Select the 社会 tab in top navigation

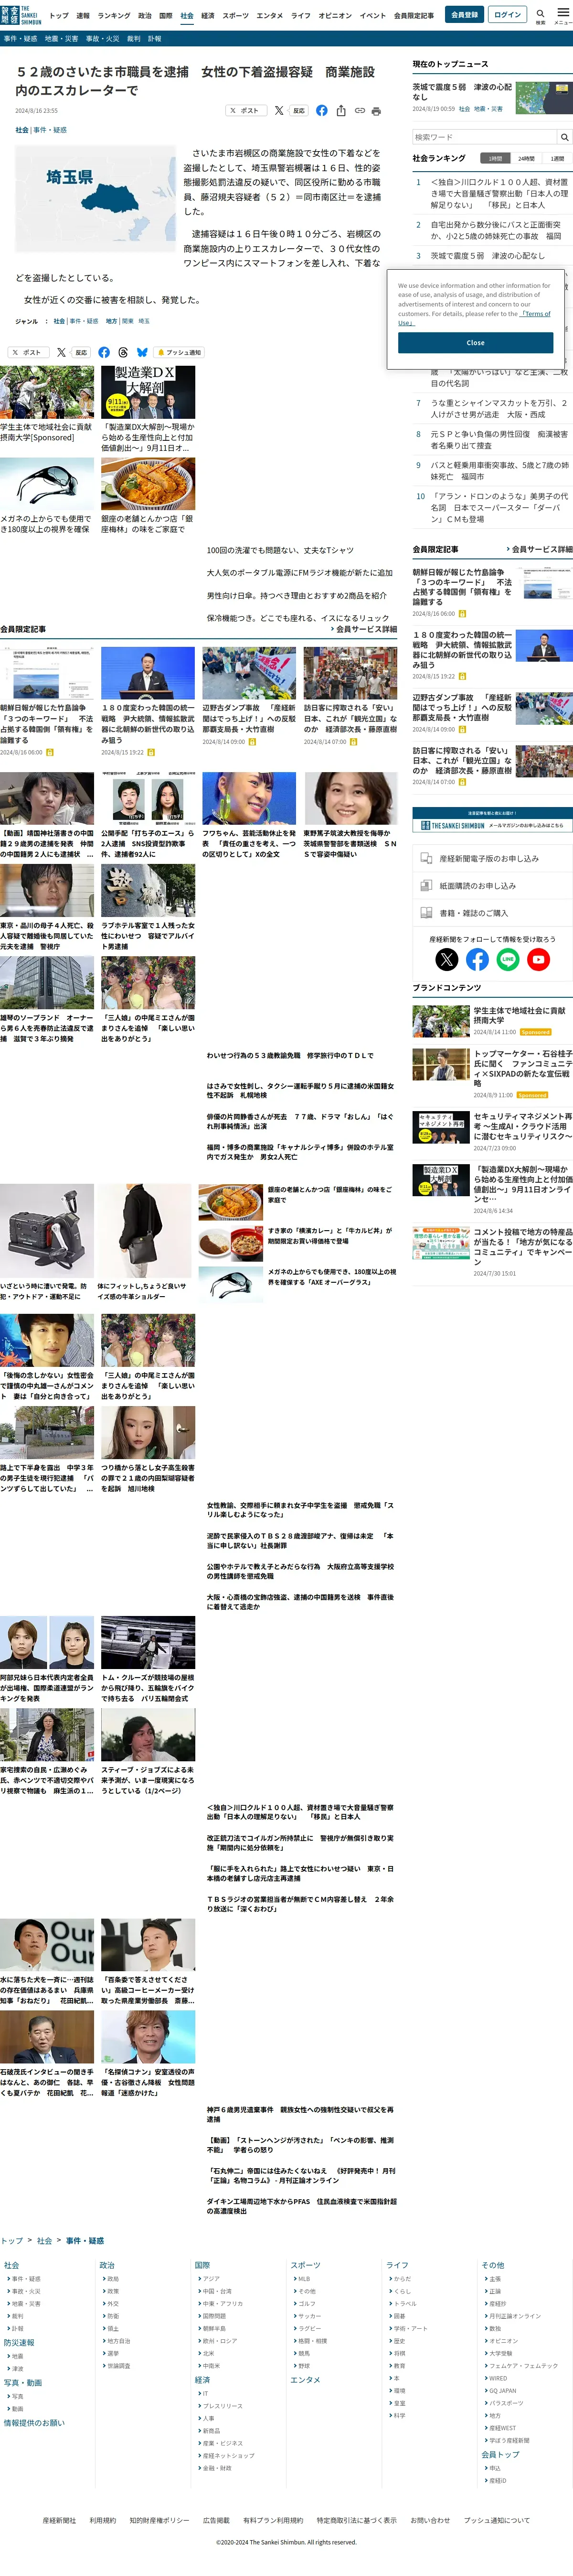pyautogui.click(x=187, y=16)
